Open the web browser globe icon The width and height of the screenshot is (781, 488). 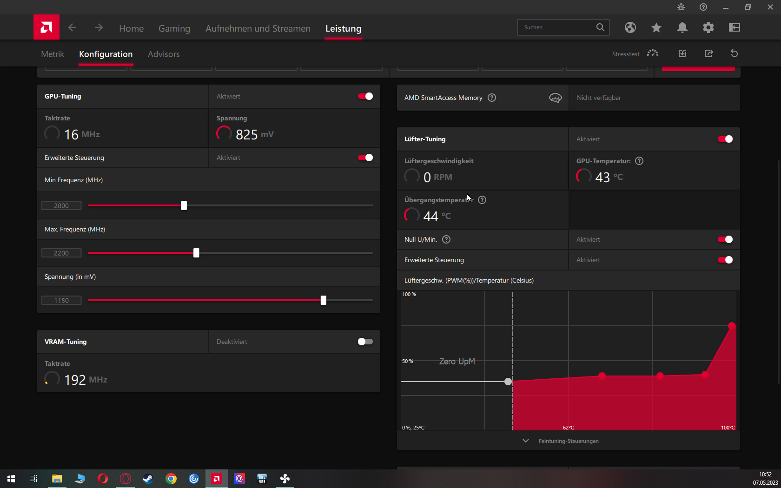630,27
